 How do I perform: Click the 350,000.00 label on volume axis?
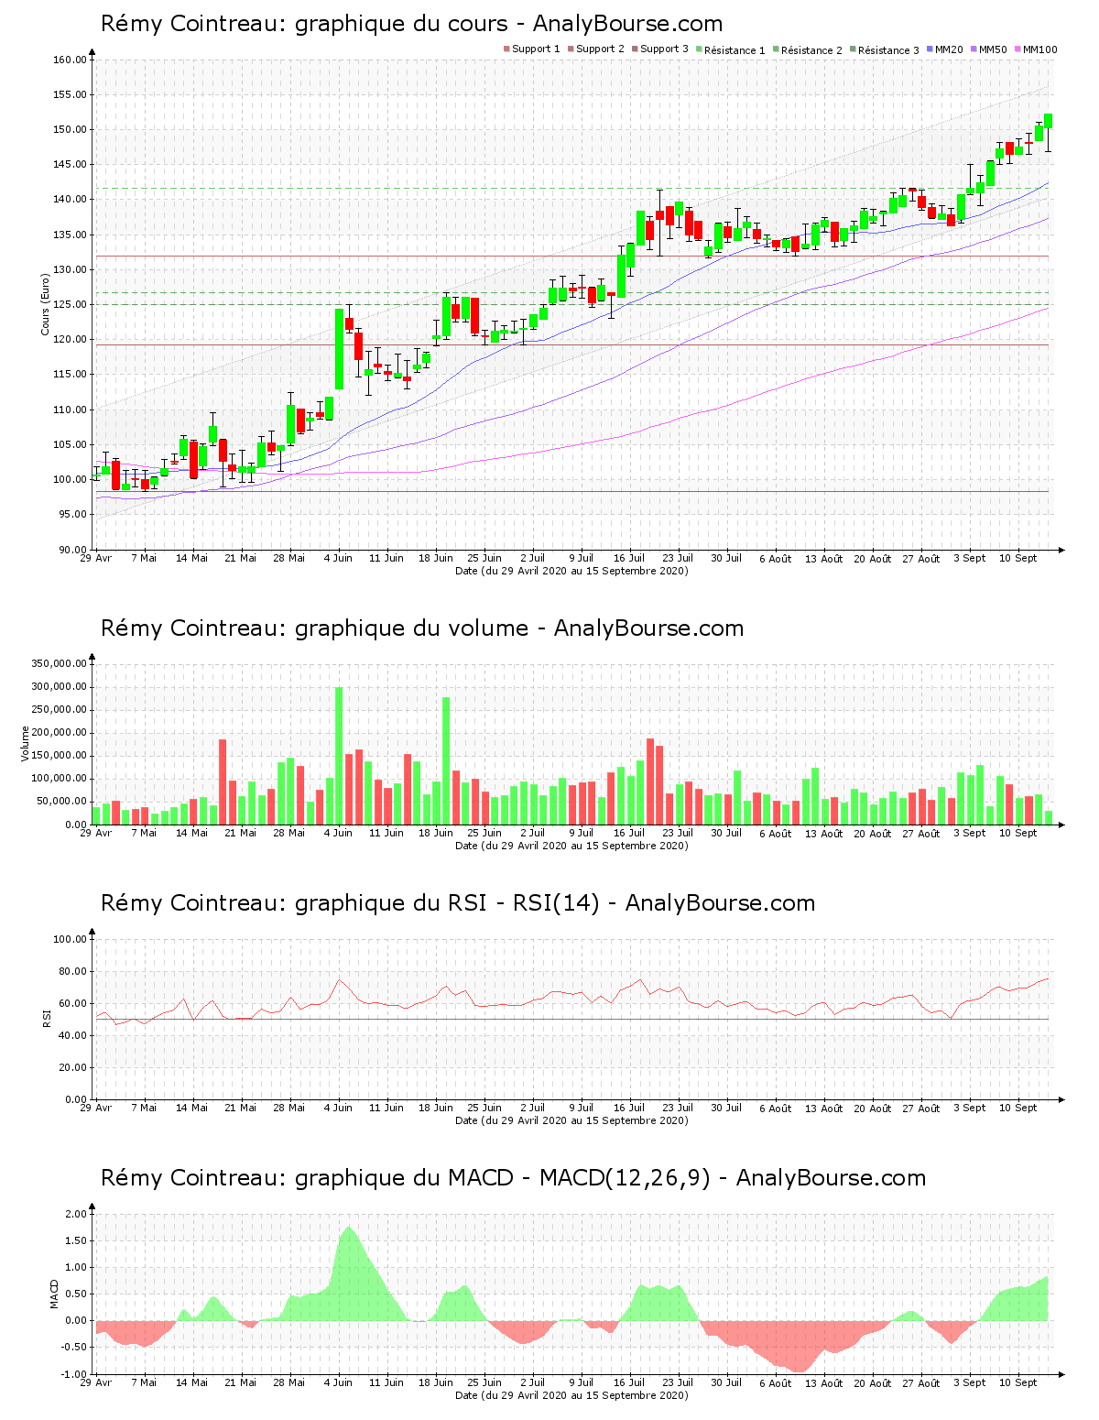point(59,664)
